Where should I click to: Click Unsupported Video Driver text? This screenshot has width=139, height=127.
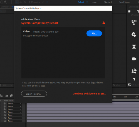point(36,36)
